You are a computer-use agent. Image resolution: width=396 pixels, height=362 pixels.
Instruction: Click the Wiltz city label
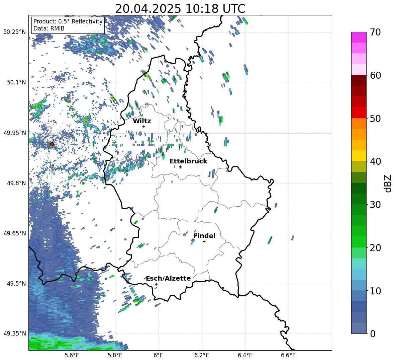142,121
